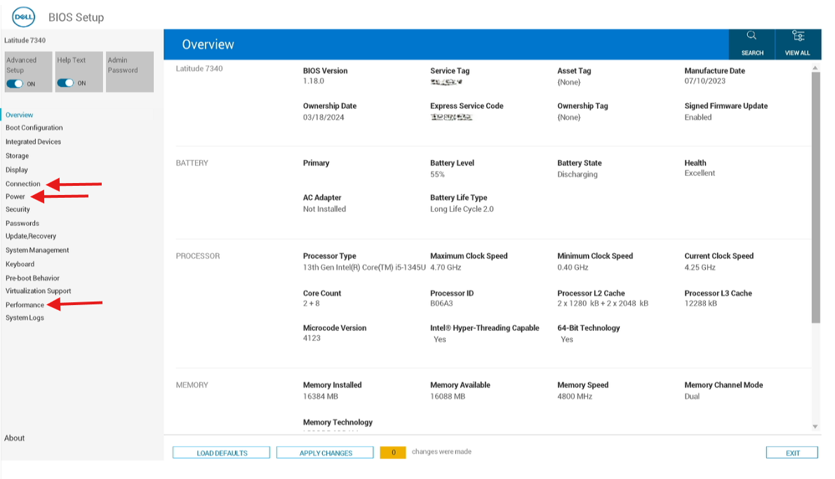Click the View All settings icon
Screen dimensions: 835x479
coord(798,36)
